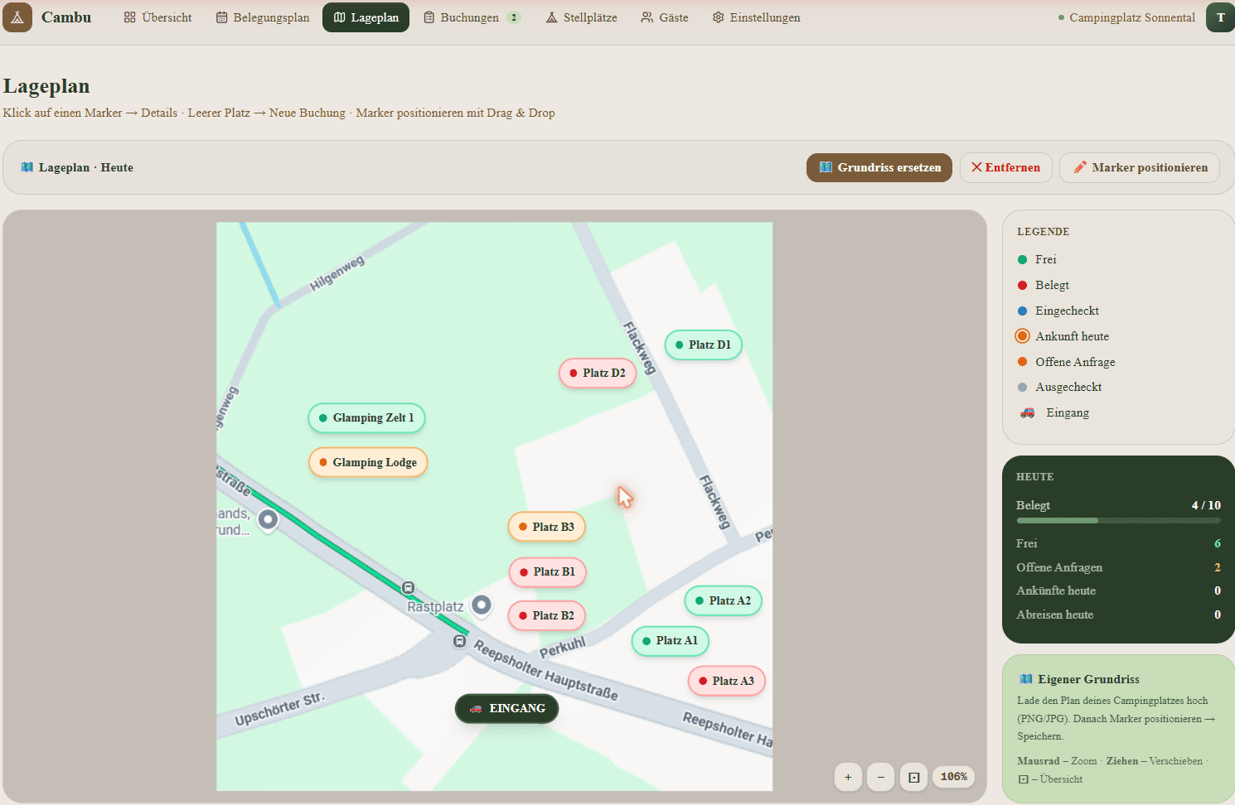Open the Gäste tab
1235x805 pixels.
tap(665, 17)
